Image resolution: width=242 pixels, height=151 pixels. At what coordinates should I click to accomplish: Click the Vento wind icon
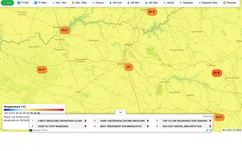click(165, 3)
